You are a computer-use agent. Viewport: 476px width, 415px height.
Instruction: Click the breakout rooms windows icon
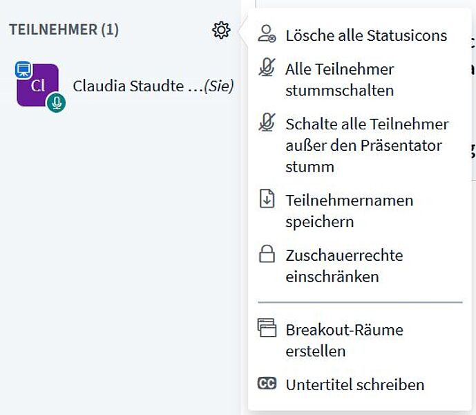click(x=267, y=328)
